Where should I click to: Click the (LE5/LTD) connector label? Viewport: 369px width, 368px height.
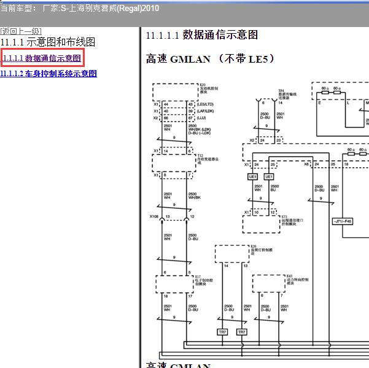pyautogui.click(x=205, y=104)
